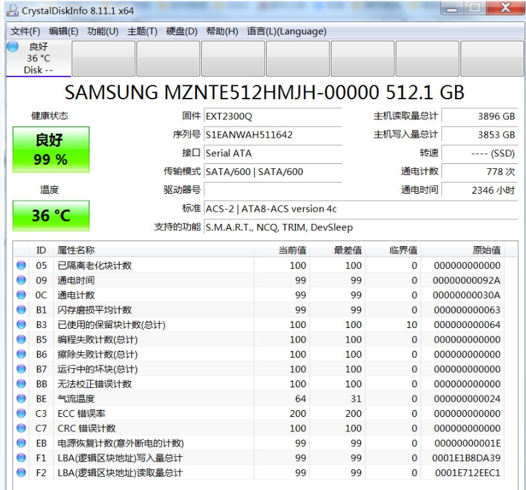Click status orb for attribute C7
The height and width of the screenshot is (490, 526).
[21, 428]
